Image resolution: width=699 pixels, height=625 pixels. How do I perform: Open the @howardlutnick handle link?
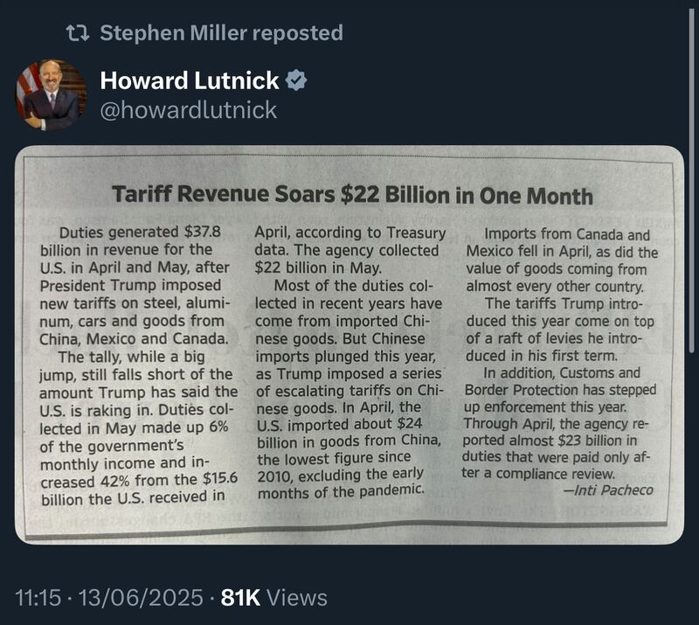[x=188, y=110]
